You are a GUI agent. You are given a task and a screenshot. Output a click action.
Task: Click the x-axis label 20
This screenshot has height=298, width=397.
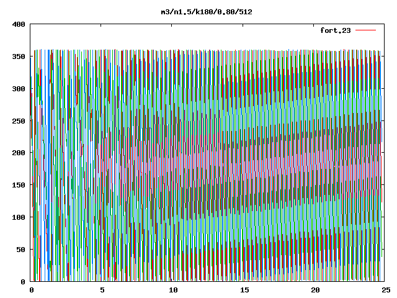point(315,290)
